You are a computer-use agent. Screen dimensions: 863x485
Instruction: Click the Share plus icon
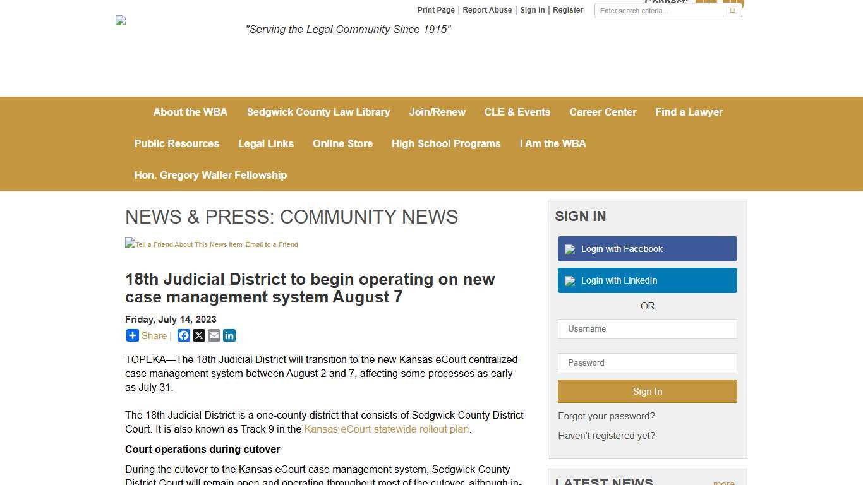132,335
